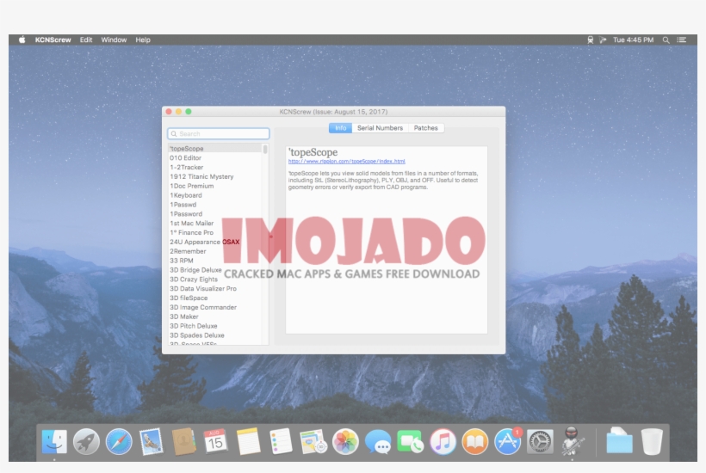Click the skull status icon in menu bar
This screenshot has width=706, height=473.
pyautogui.click(x=591, y=40)
